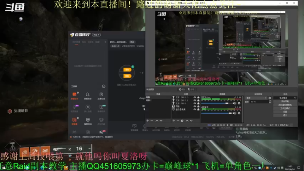Open the 福星挑战 tool in 直播伴侣

coord(88,121)
